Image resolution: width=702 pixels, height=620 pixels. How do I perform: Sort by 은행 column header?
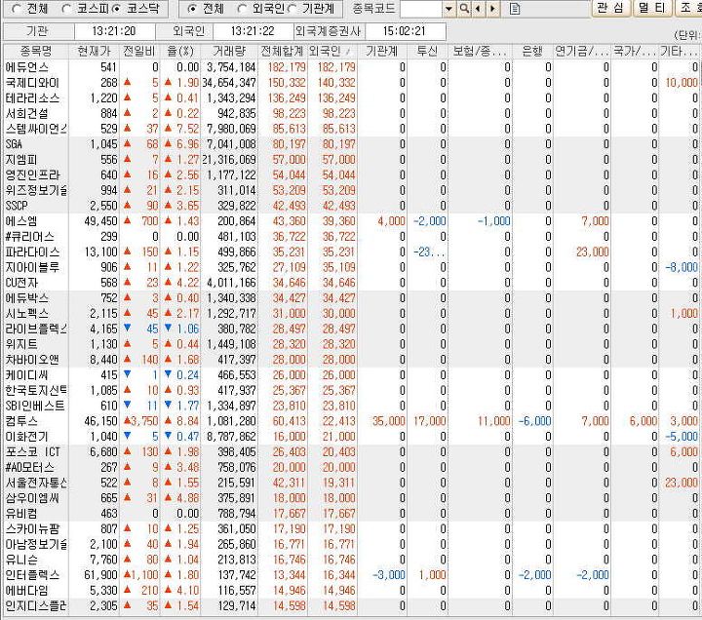(x=532, y=51)
